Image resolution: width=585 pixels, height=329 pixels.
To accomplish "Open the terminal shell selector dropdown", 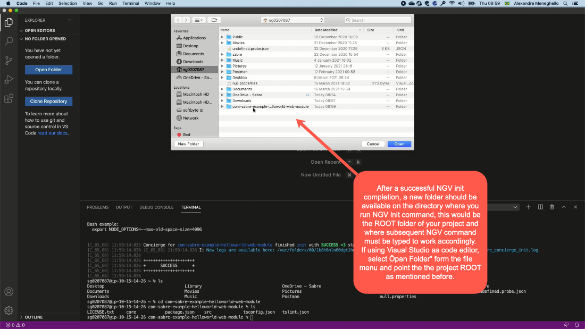I will [x=503, y=207].
